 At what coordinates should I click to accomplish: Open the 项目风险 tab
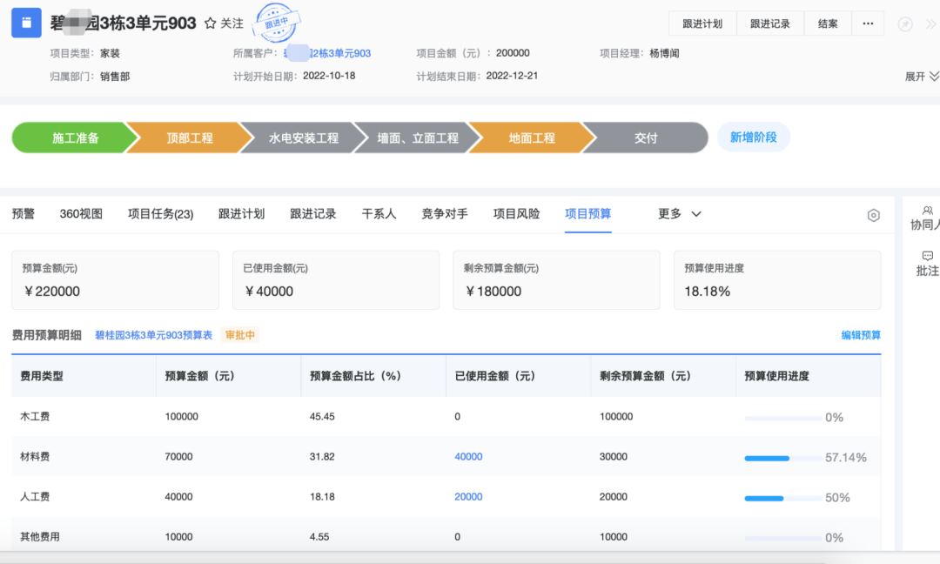tap(516, 214)
